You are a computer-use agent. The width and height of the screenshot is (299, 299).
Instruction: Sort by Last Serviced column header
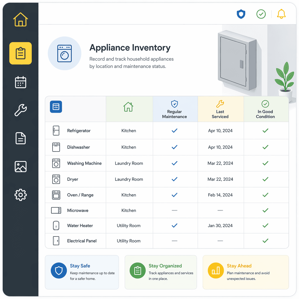coord(221,109)
